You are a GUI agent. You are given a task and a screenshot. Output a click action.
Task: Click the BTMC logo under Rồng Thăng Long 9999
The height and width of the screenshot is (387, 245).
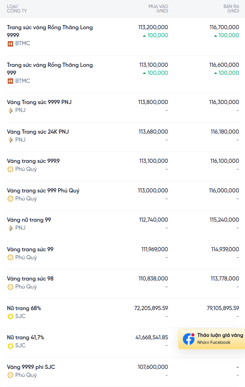[10, 44]
